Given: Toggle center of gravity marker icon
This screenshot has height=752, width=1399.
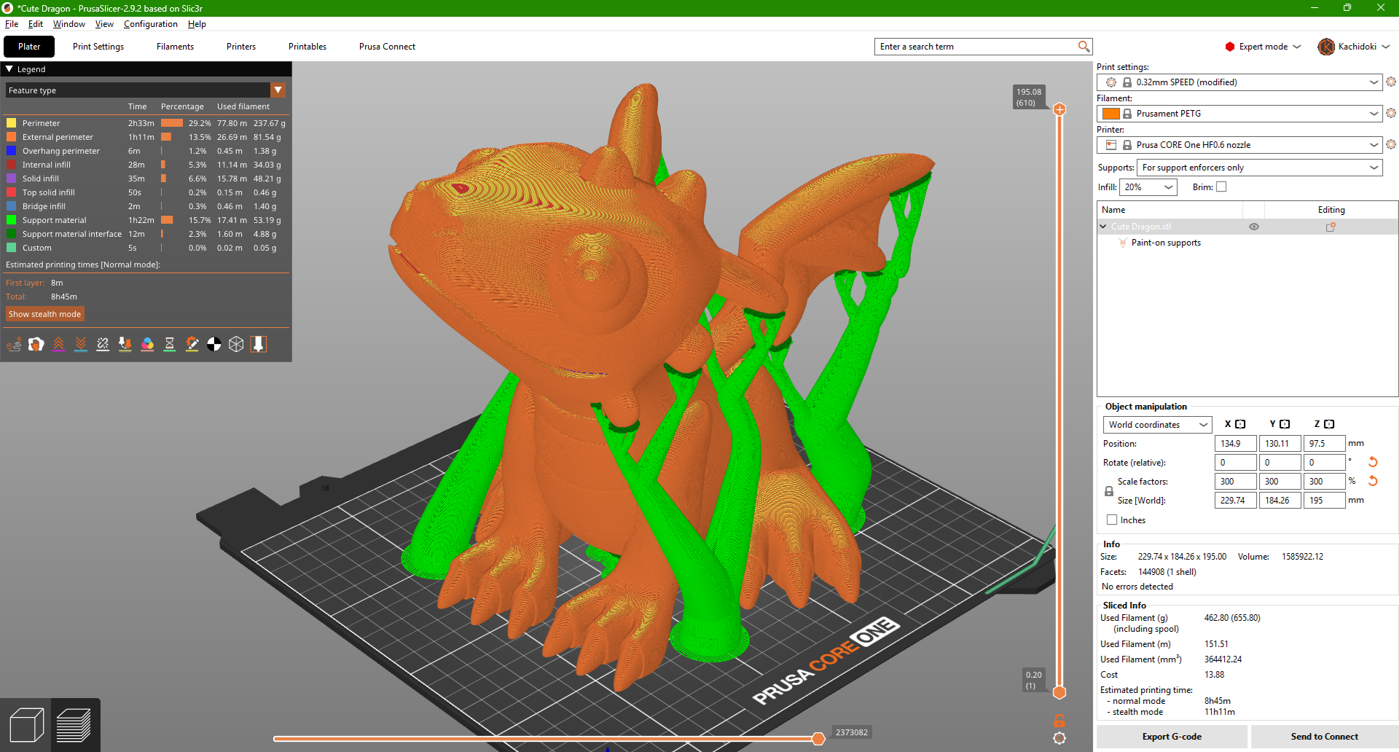Looking at the screenshot, I should [214, 345].
